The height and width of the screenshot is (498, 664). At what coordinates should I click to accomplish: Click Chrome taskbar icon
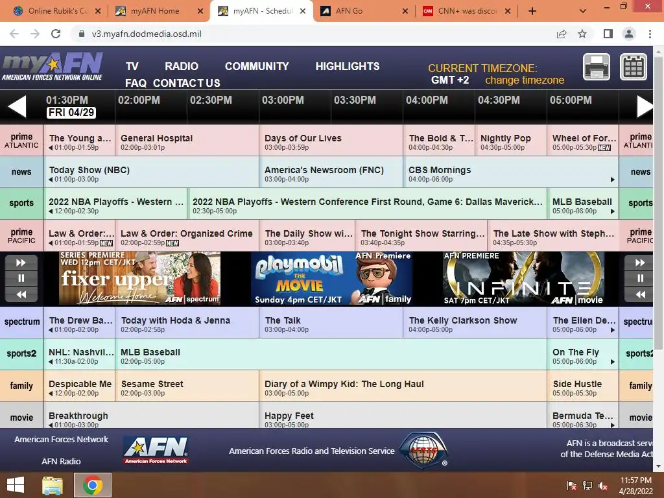tap(93, 485)
